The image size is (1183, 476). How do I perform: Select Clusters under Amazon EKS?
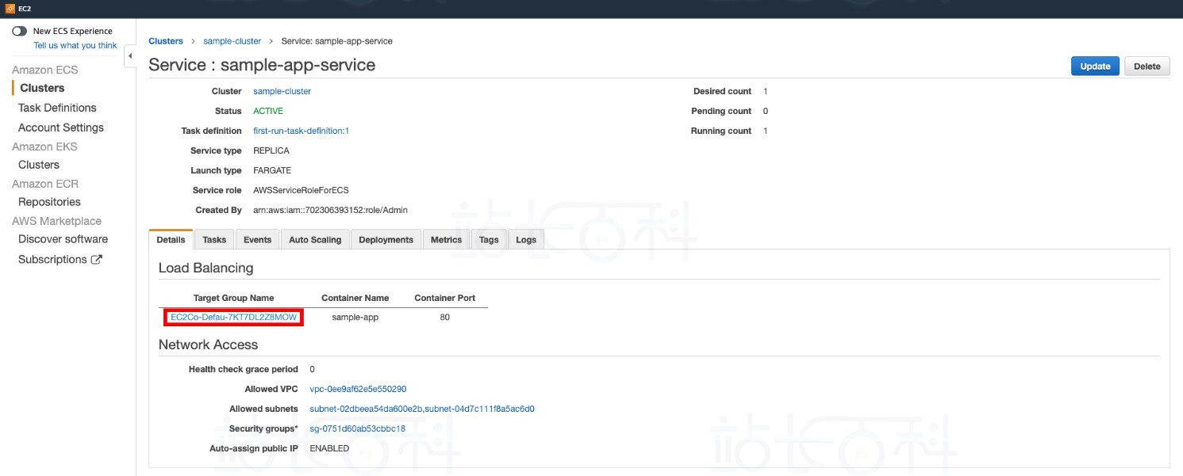click(39, 165)
